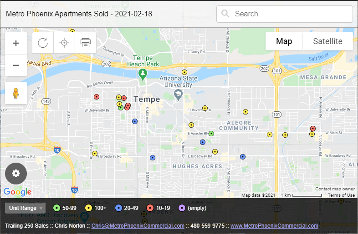358x234 pixels.
Task: Switch to Map view tab
Action: pos(284,41)
